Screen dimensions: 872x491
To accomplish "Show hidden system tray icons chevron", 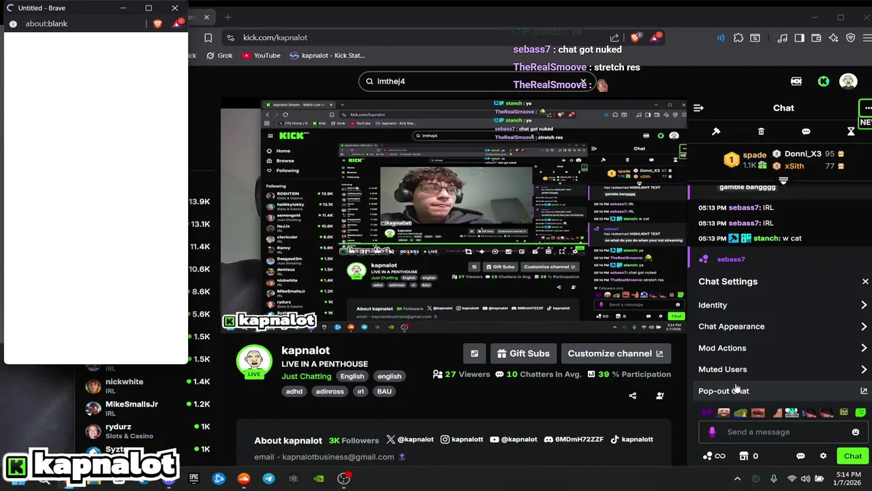I will [737, 479].
